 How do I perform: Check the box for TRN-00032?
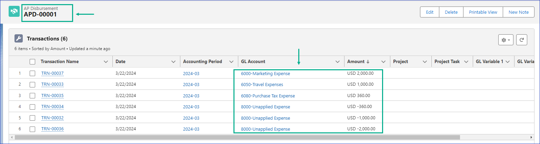(x=32, y=118)
